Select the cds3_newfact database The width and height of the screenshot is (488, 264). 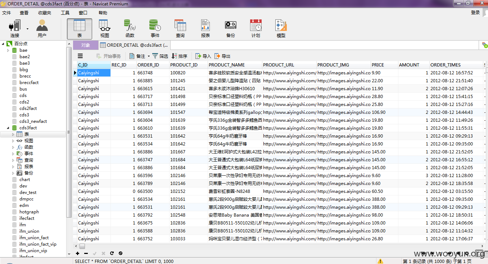tap(33, 121)
